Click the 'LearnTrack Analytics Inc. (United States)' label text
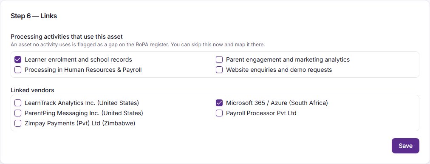Viewport: 430px width, 164px height. pyautogui.click(x=82, y=103)
